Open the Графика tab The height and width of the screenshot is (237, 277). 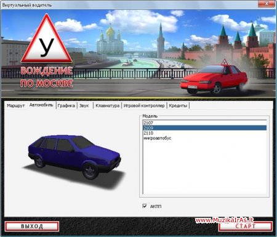pyautogui.click(x=66, y=106)
